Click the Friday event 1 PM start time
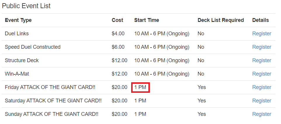281x124 pixels. point(140,87)
